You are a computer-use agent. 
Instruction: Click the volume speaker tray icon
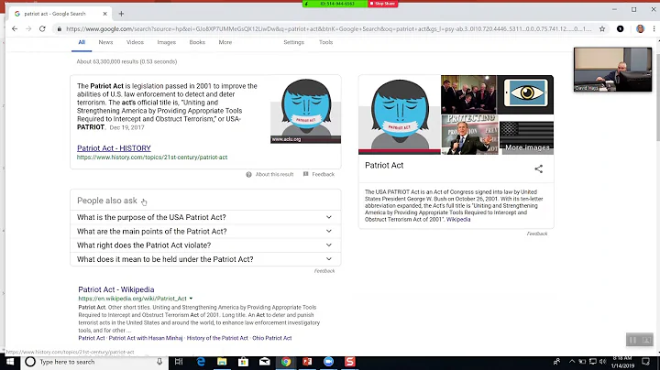(x=602, y=362)
